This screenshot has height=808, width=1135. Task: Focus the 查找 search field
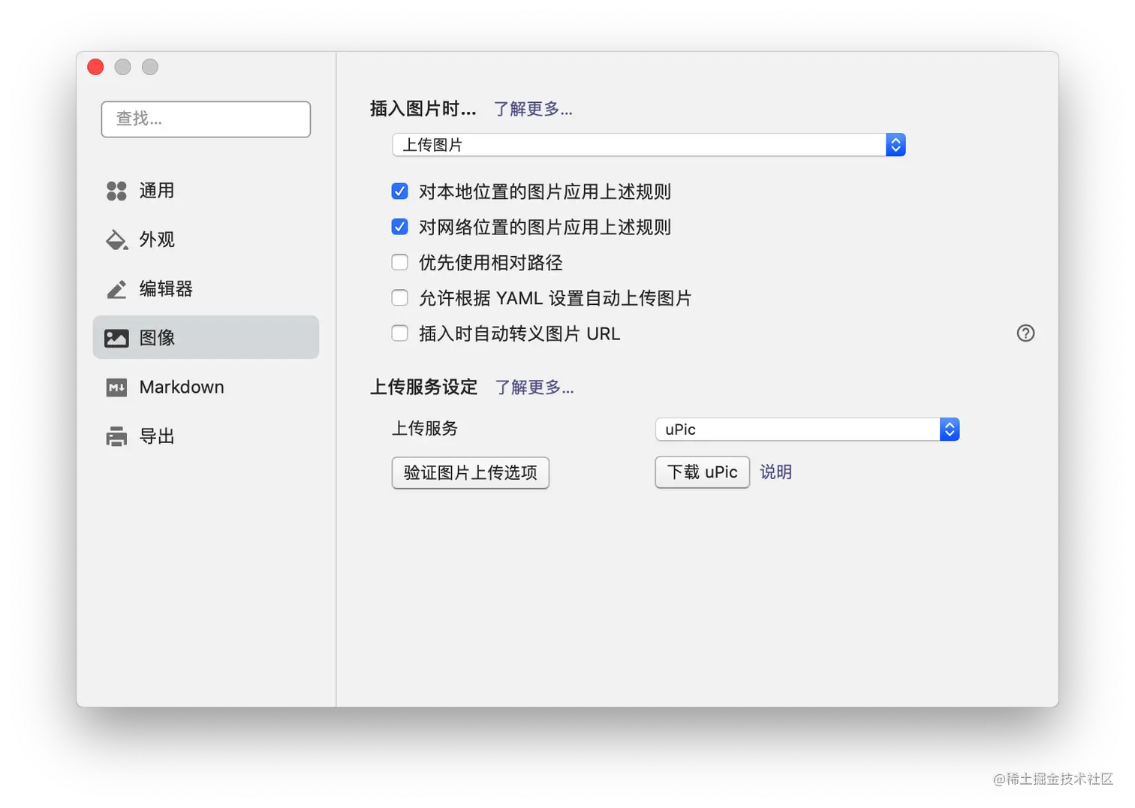click(x=206, y=119)
